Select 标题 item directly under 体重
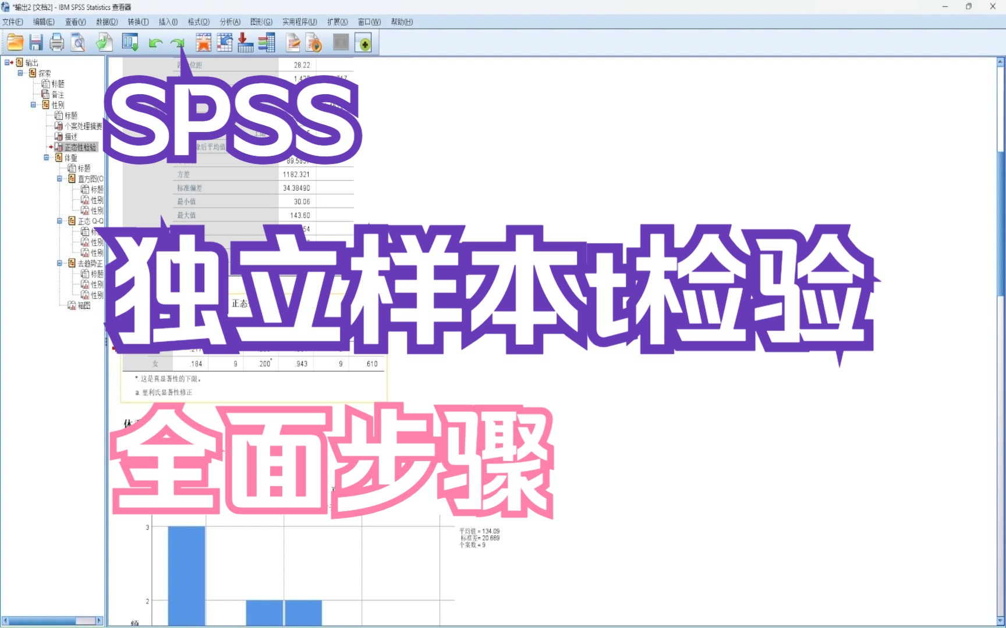The width and height of the screenshot is (1006, 628). tap(84, 168)
